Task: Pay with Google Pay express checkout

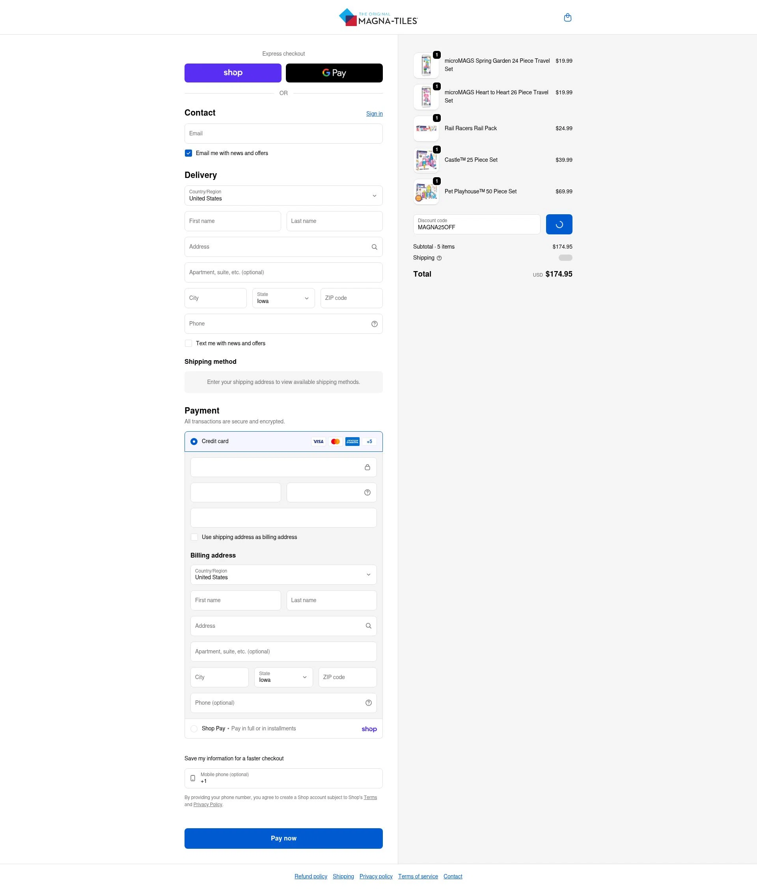Action: point(334,73)
